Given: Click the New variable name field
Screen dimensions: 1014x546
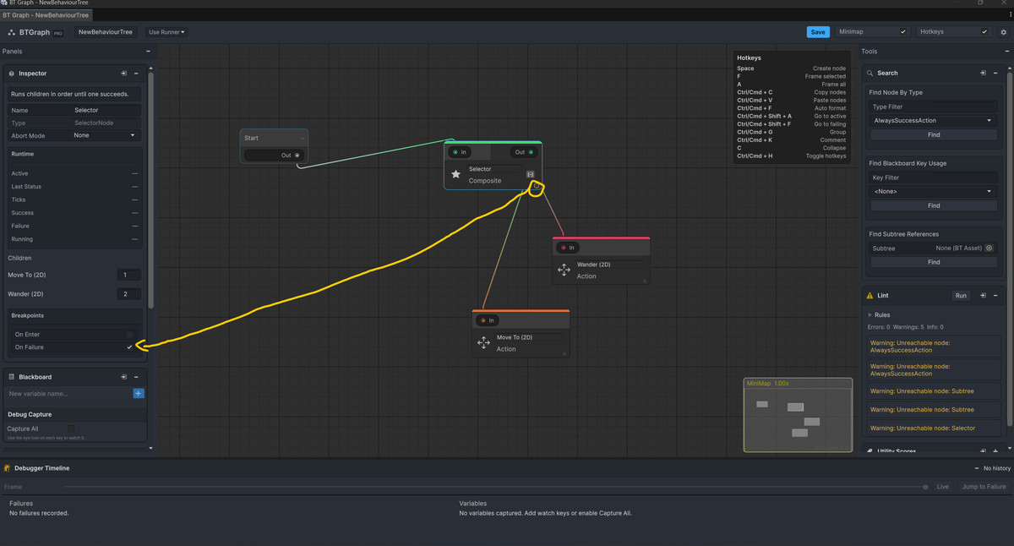Looking at the screenshot, I should click(x=68, y=394).
